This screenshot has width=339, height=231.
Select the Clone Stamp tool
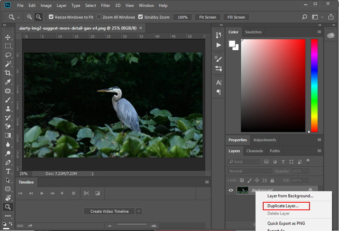[8, 109]
